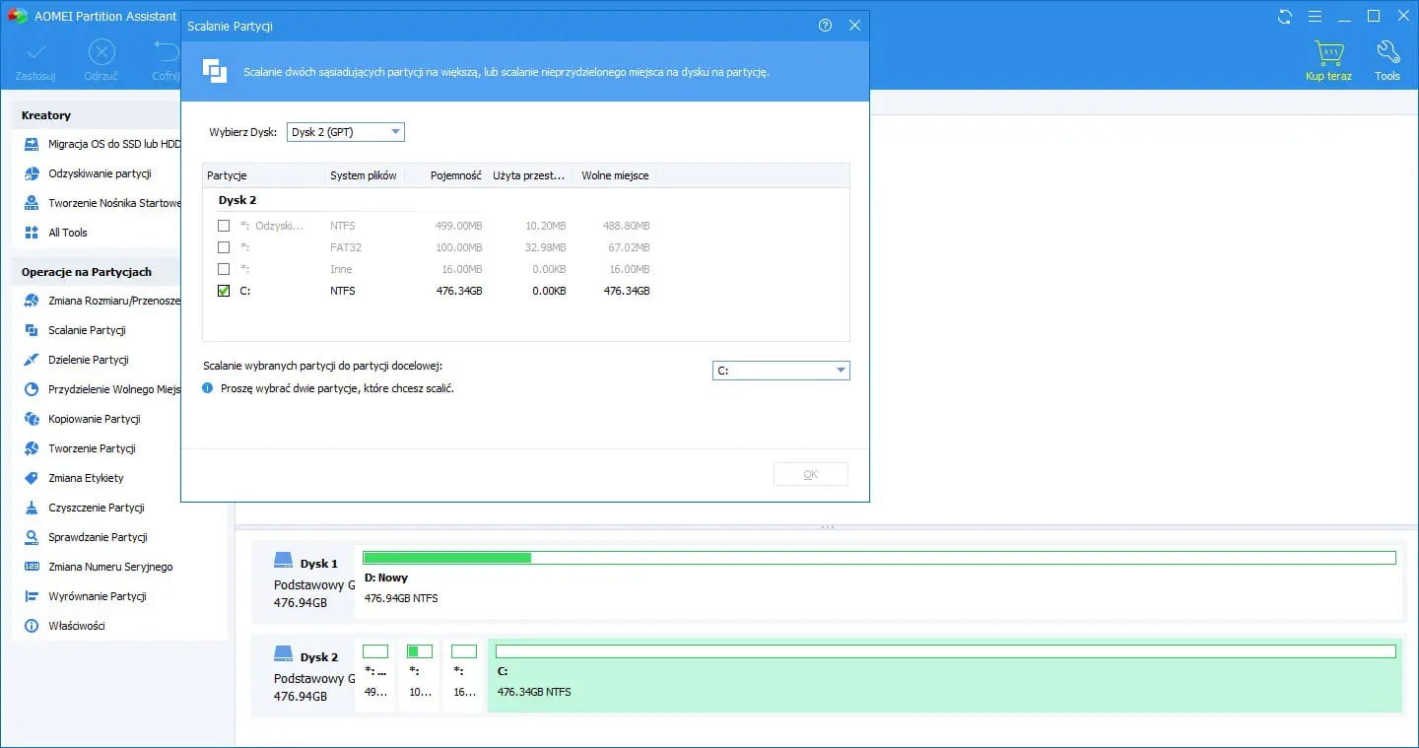Click the Scalanie Partycji sidebar icon
The image size is (1419, 748).
click(x=32, y=330)
